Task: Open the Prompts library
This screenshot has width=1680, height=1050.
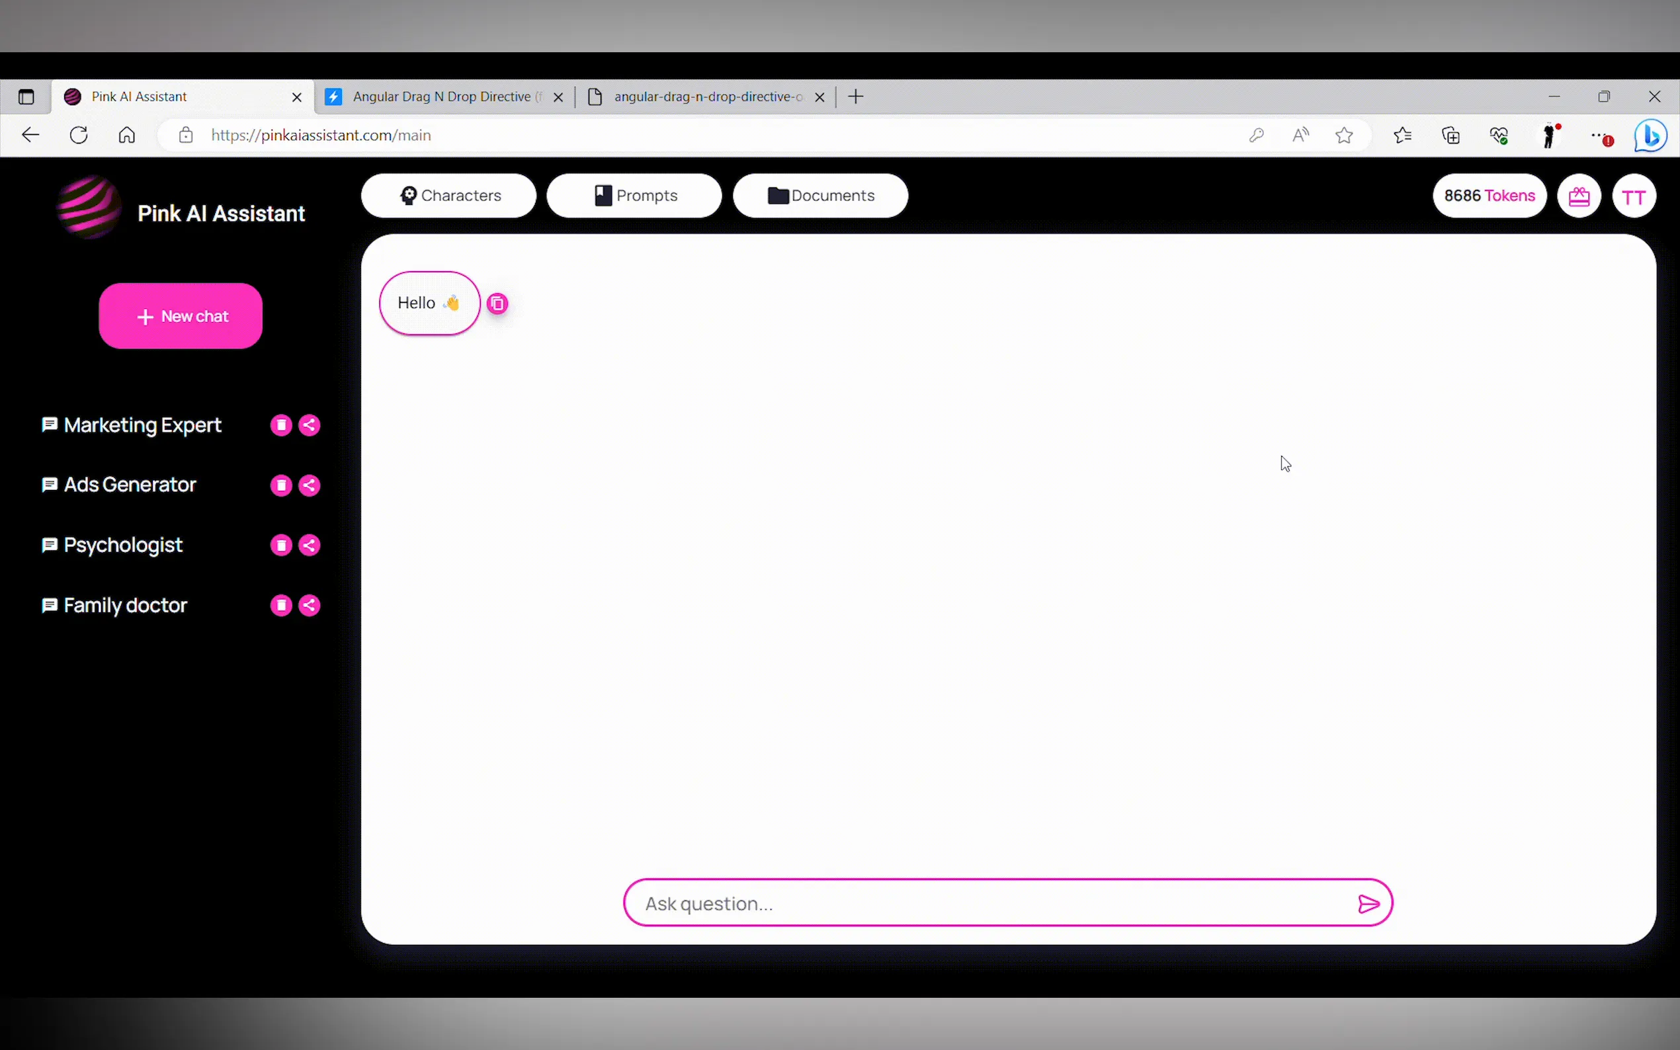Action: tap(634, 196)
